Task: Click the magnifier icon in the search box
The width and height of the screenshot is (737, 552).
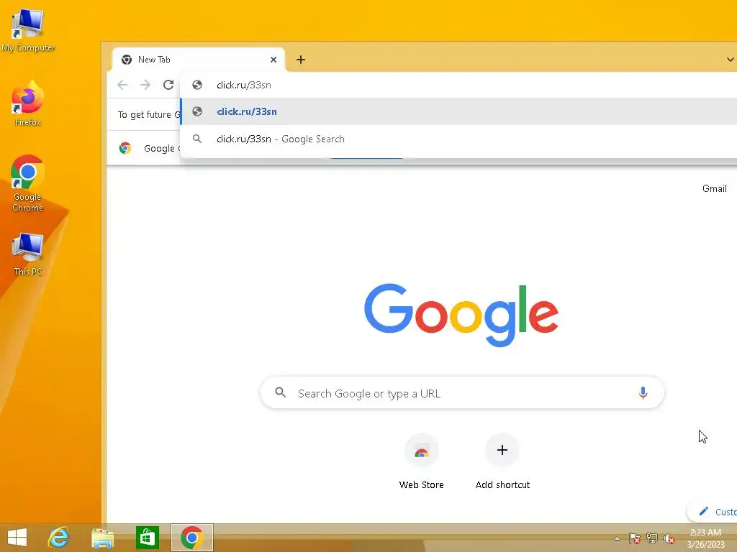Action: click(x=281, y=392)
